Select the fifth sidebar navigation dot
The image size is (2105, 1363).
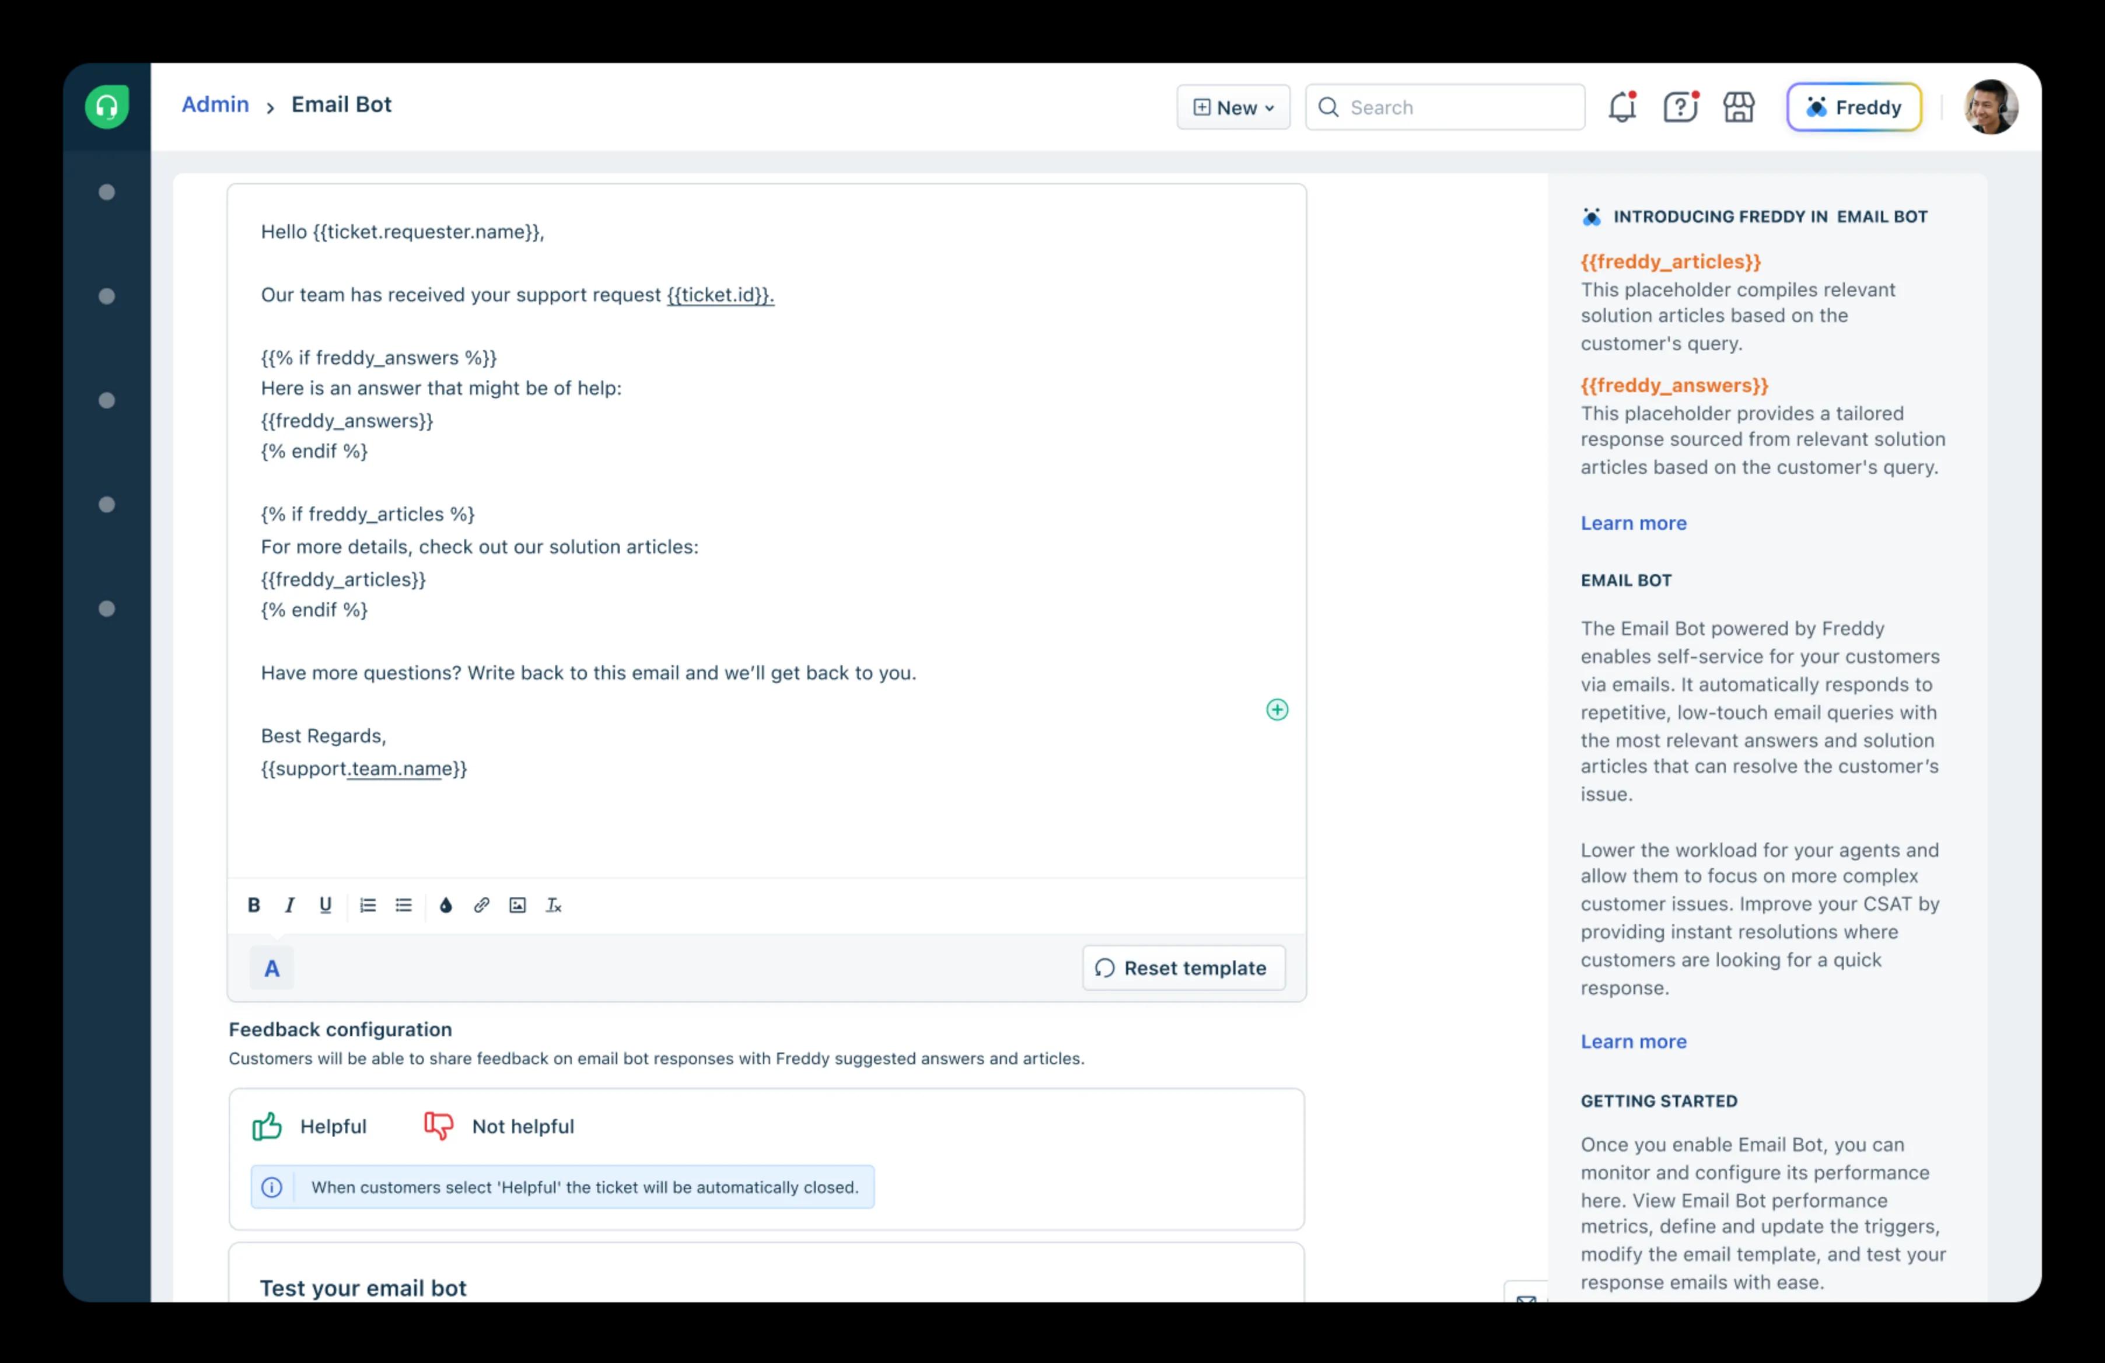tap(107, 609)
